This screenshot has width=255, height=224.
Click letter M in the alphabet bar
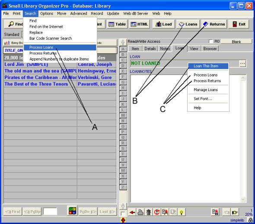pyautogui.click(x=123, y=115)
